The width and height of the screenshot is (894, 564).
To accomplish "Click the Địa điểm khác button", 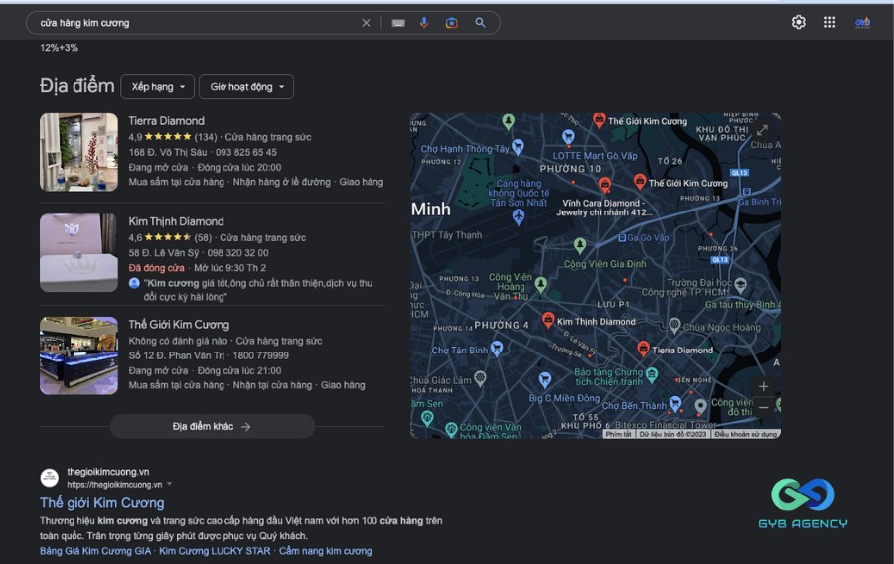I will point(213,426).
